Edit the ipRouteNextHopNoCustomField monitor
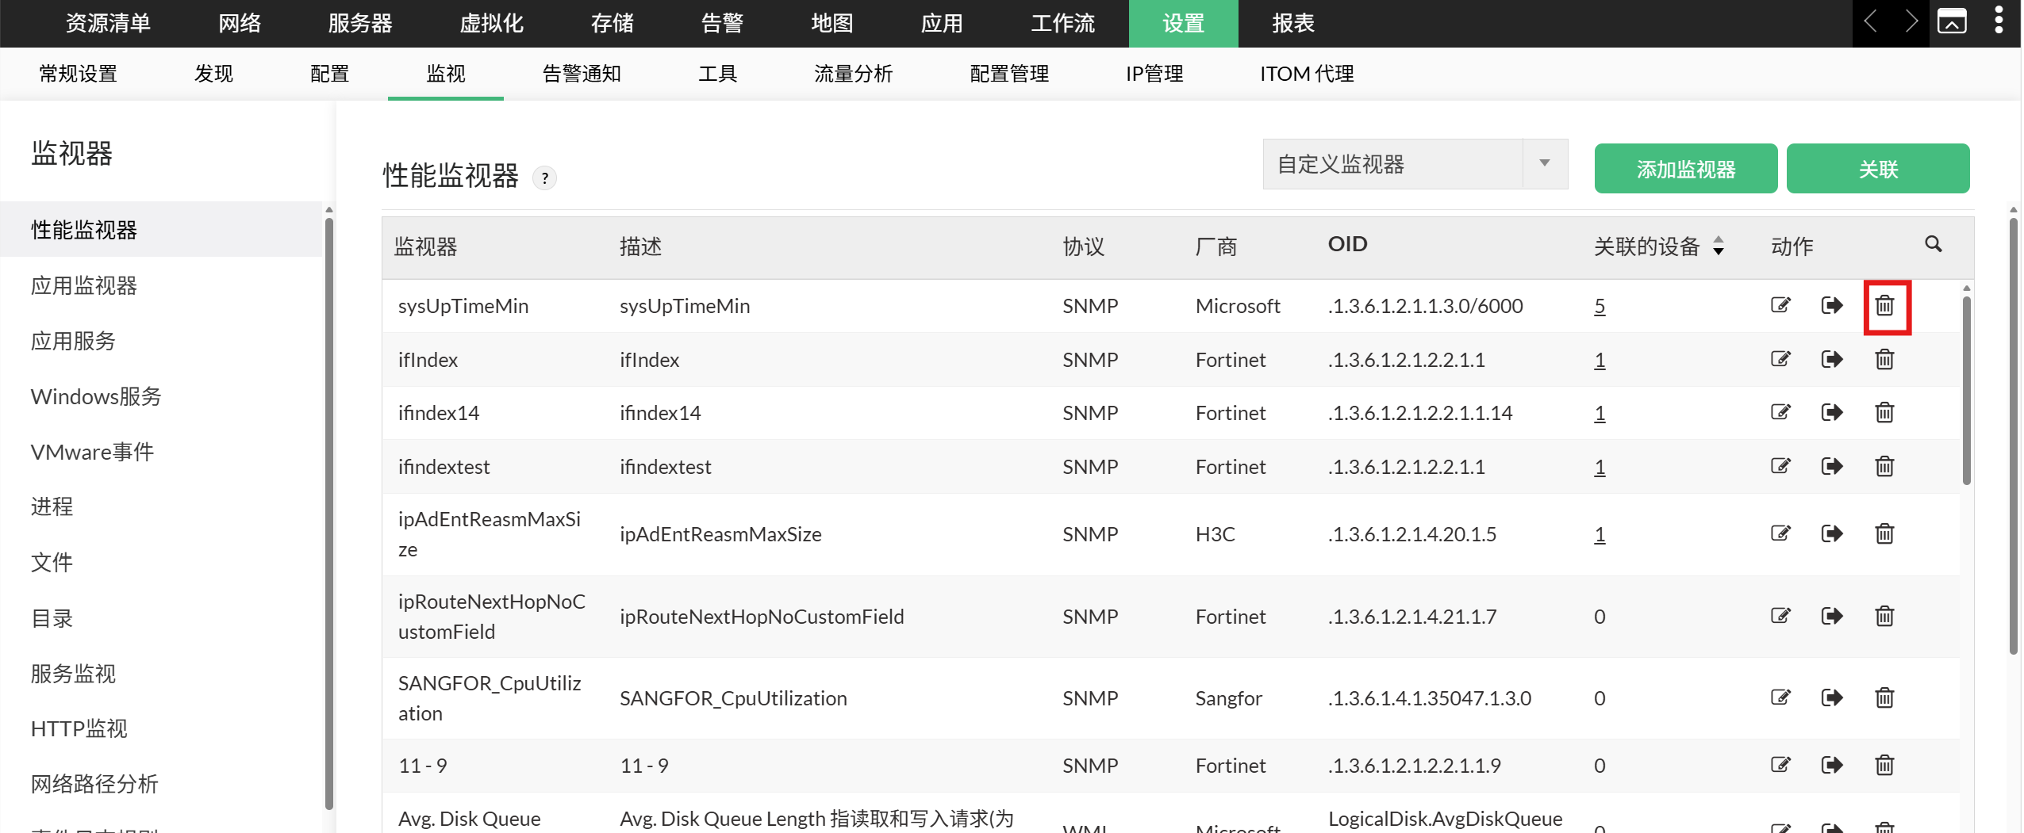The image size is (2024, 833). click(x=1780, y=616)
